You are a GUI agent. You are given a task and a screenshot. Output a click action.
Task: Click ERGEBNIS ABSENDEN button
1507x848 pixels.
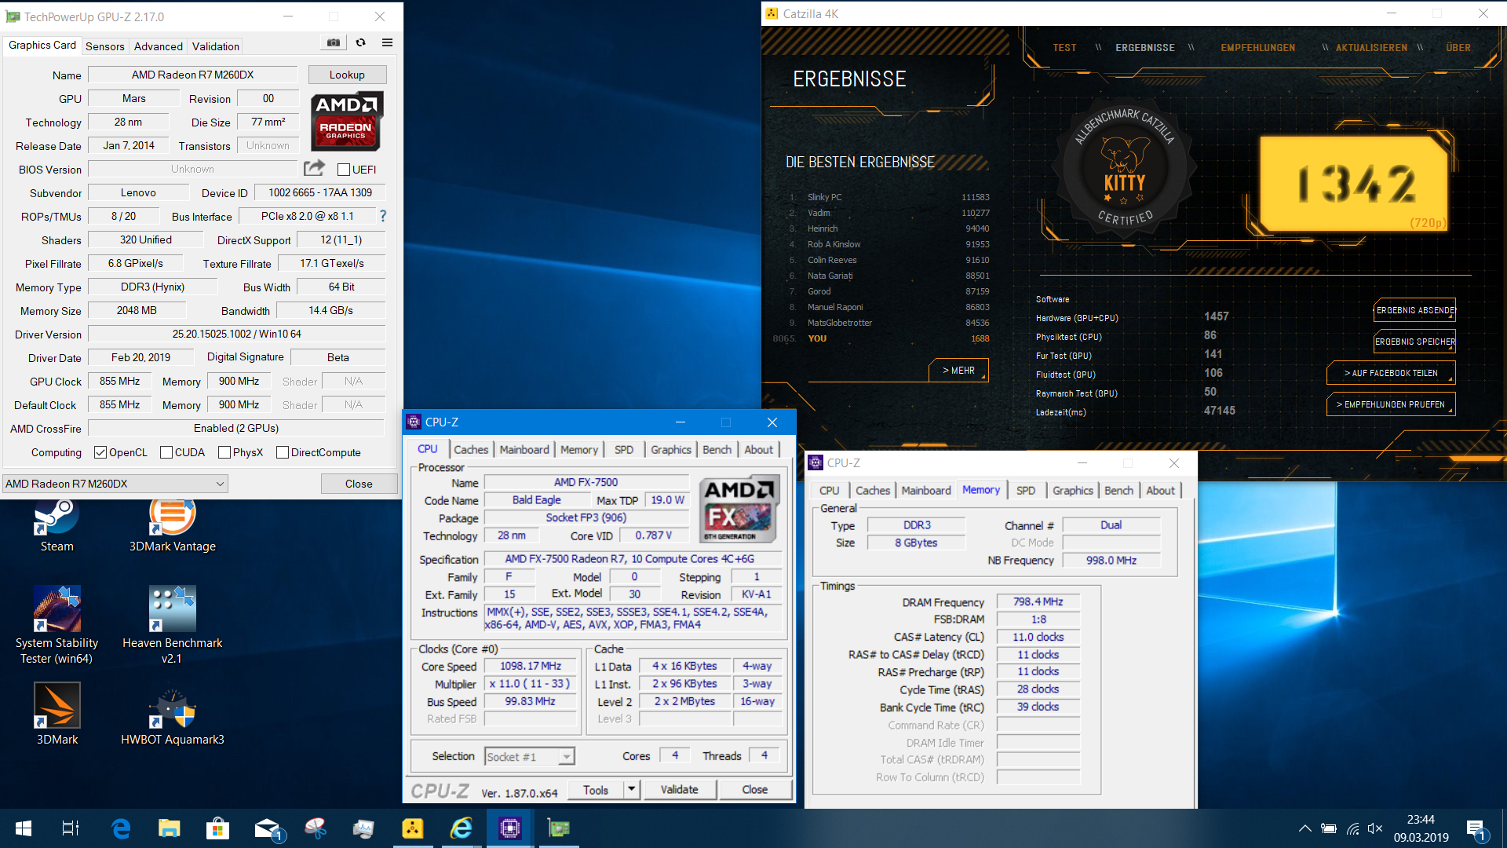point(1414,310)
